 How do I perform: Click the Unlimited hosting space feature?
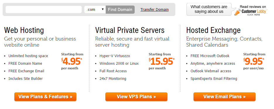point(28,56)
